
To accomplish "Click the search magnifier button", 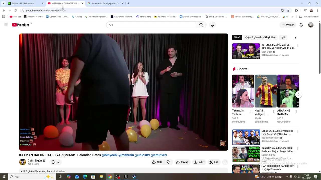I will coord(201,25).
